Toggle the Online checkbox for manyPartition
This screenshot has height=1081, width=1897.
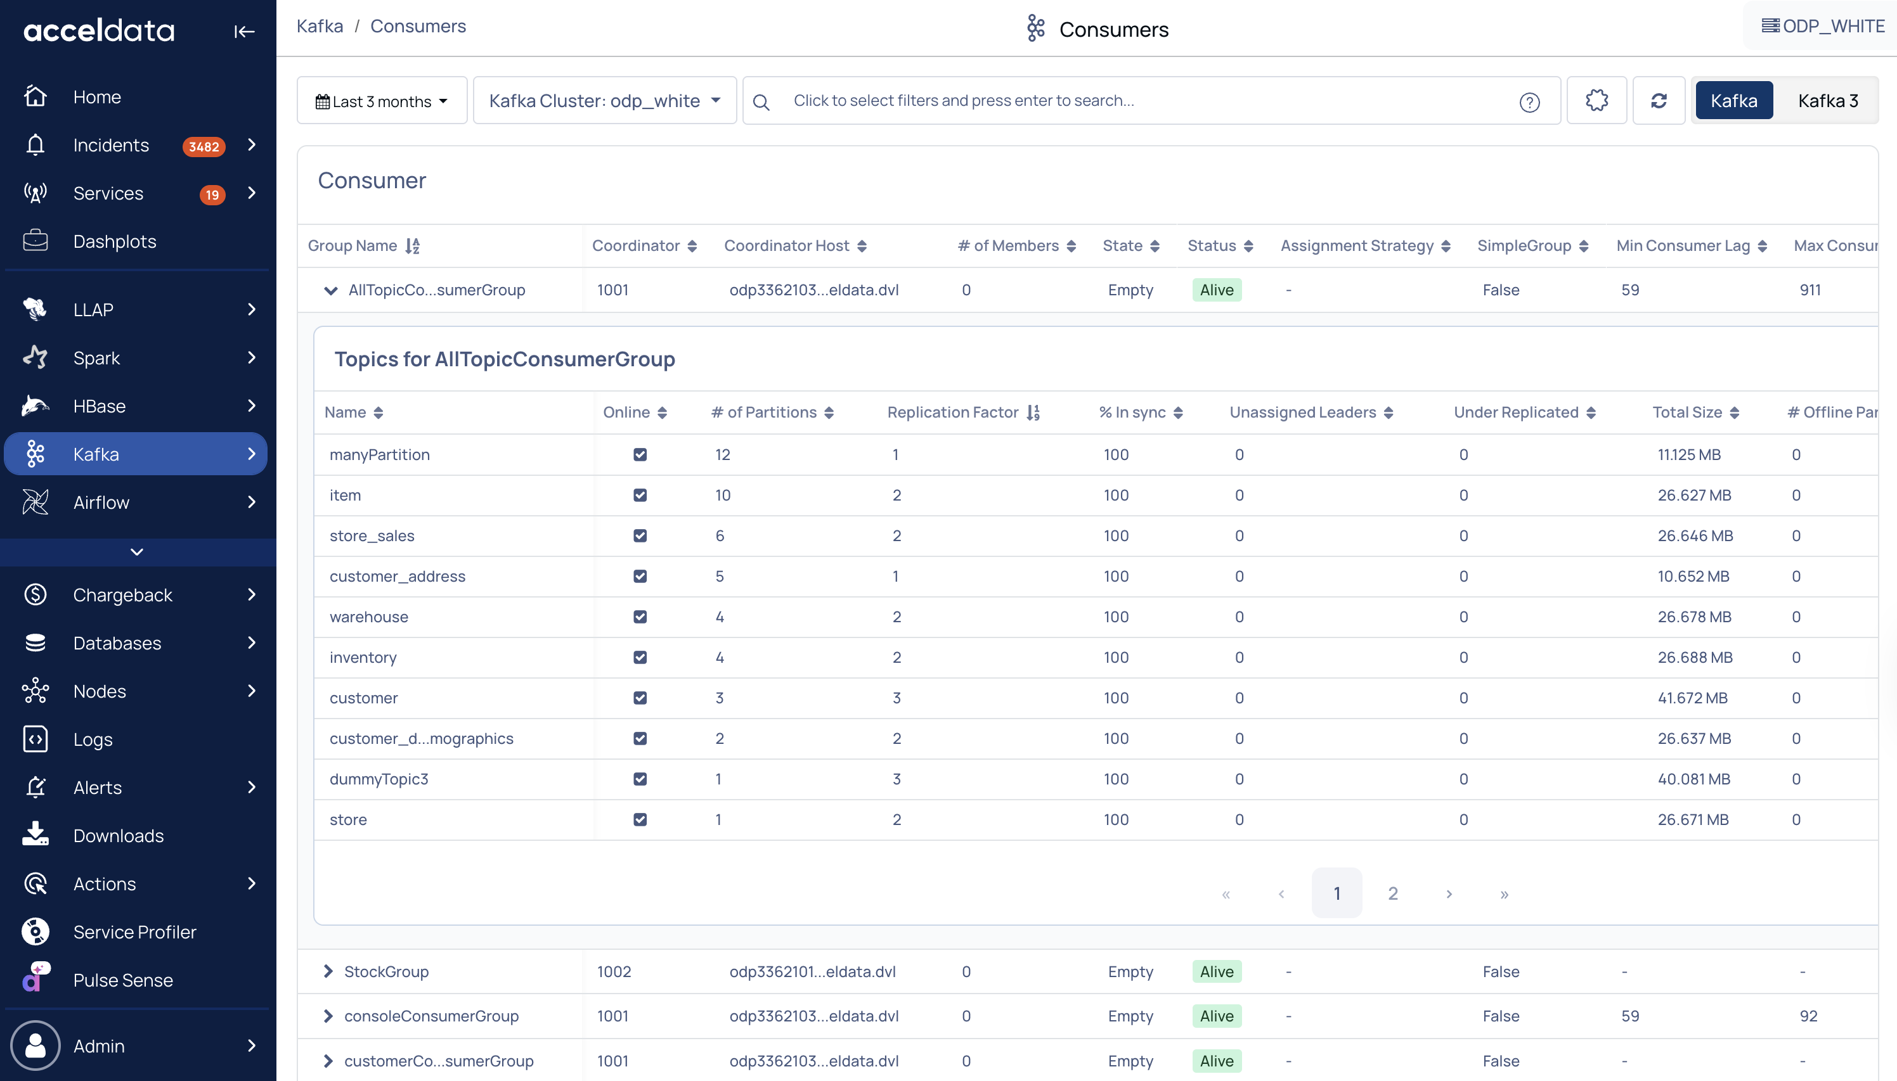[640, 454]
